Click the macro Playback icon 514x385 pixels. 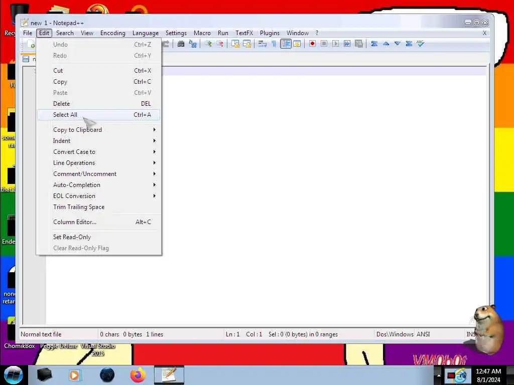pyautogui.click(x=335, y=44)
